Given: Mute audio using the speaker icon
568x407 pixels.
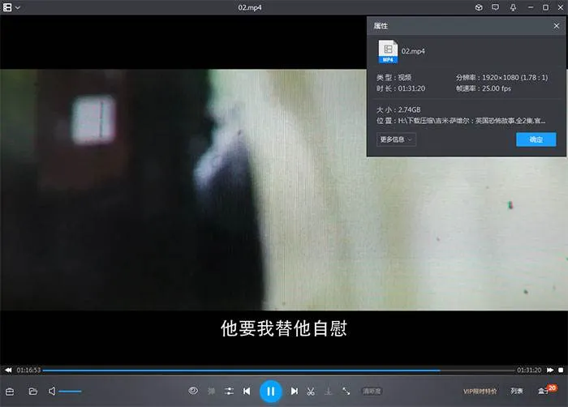Looking at the screenshot, I should coord(52,392).
